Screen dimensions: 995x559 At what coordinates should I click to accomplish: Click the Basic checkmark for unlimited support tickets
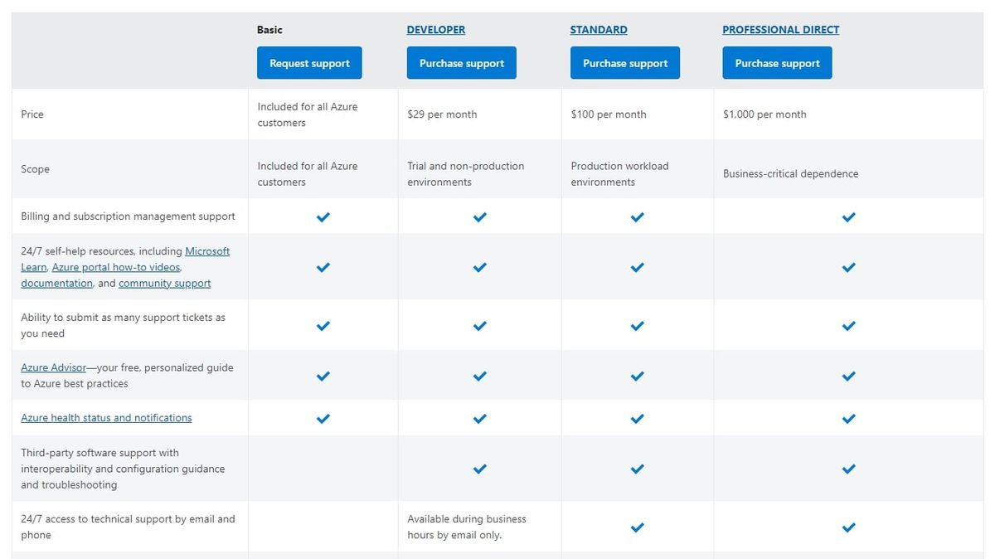(323, 325)
